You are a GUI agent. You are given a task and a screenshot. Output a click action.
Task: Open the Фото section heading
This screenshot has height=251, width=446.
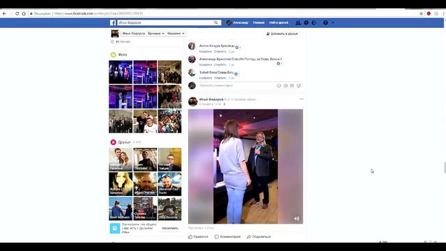pyautogui.click(x=123, y=54)
